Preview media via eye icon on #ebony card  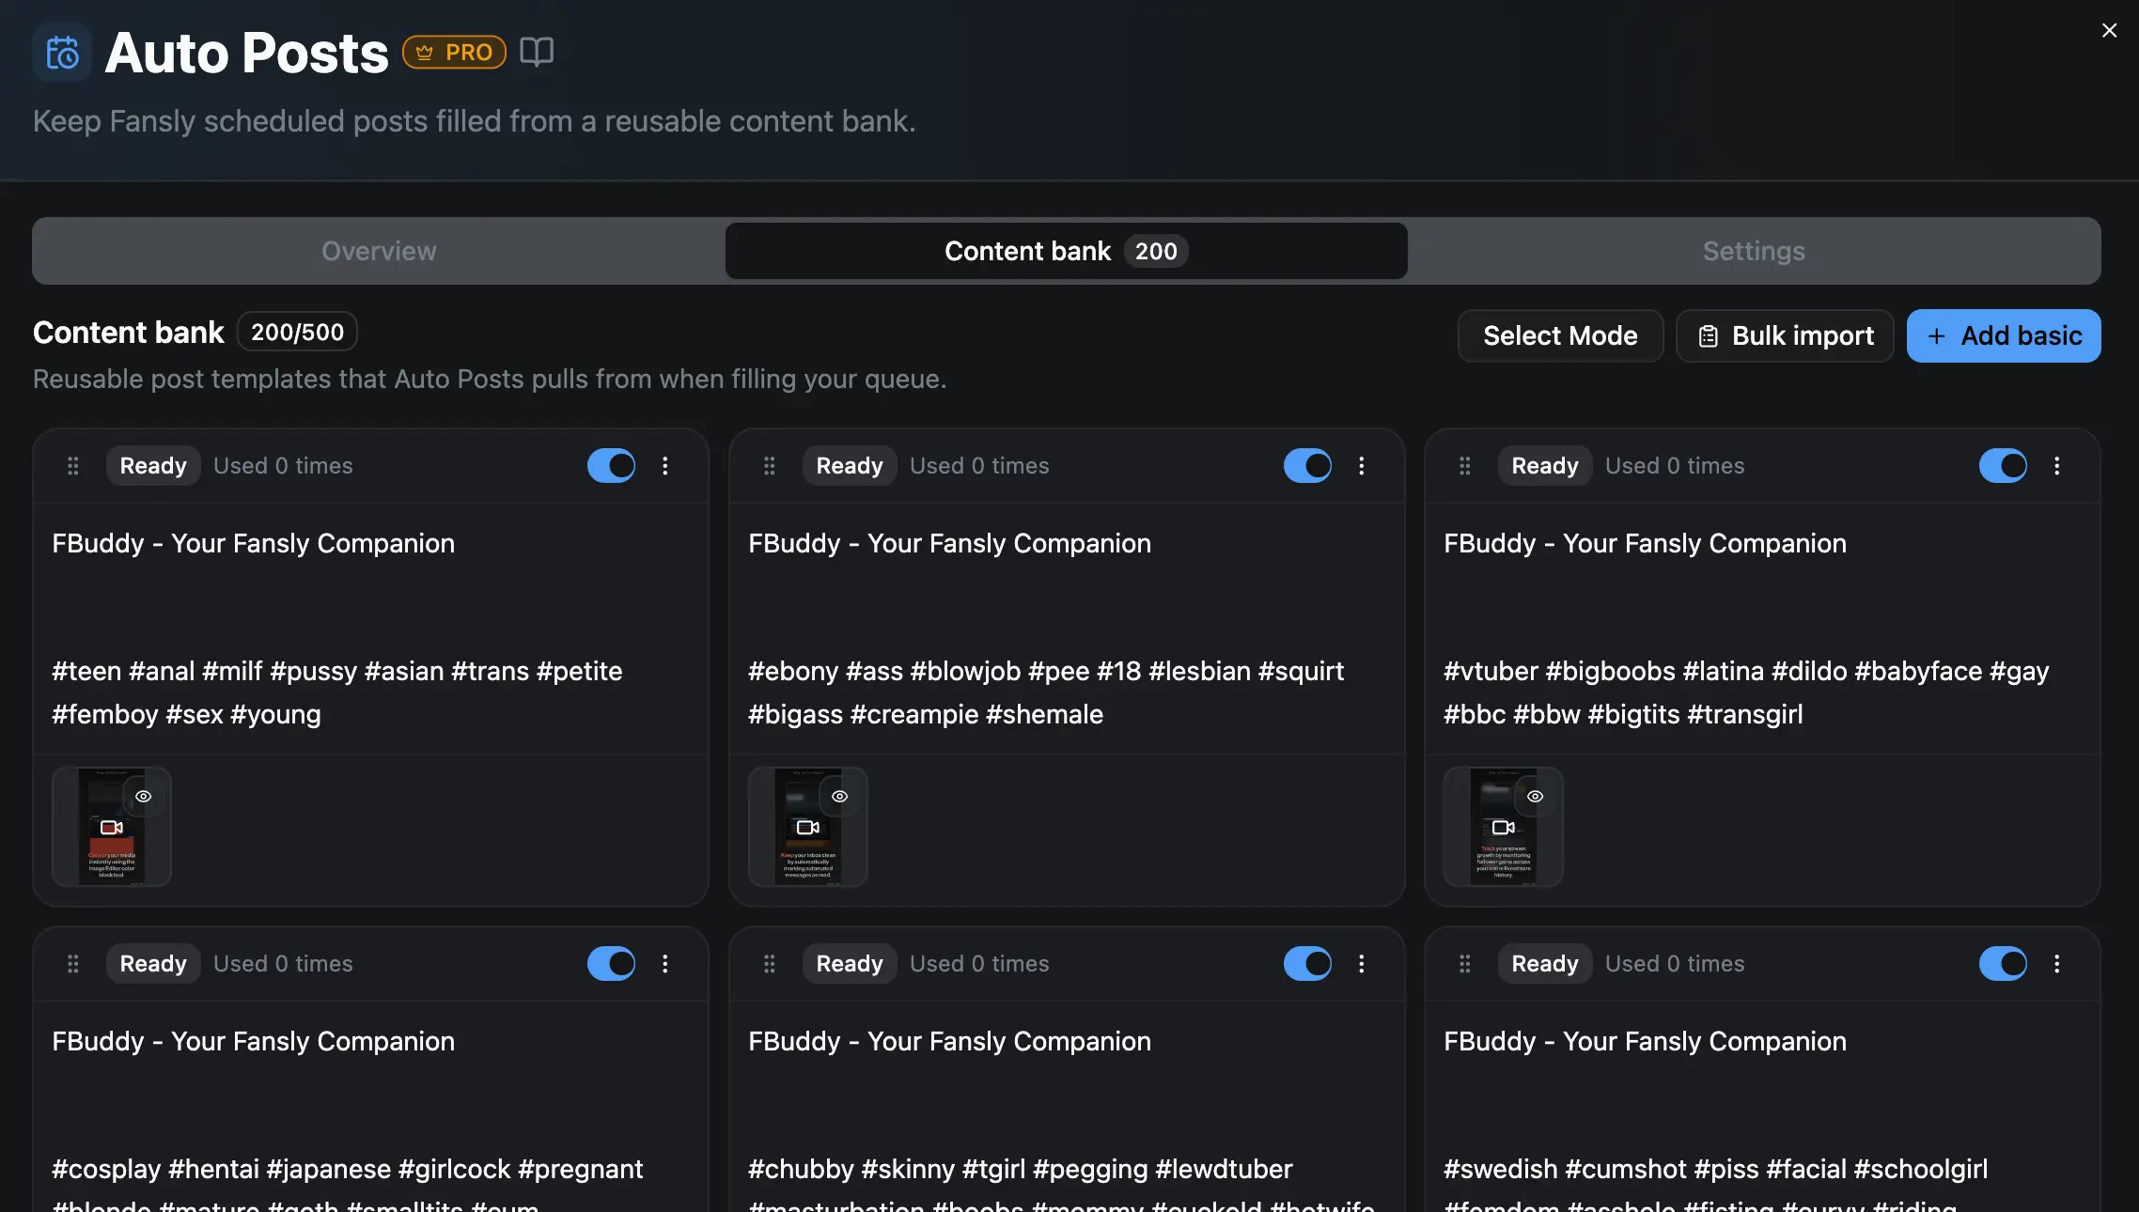[x=839, y=796]
